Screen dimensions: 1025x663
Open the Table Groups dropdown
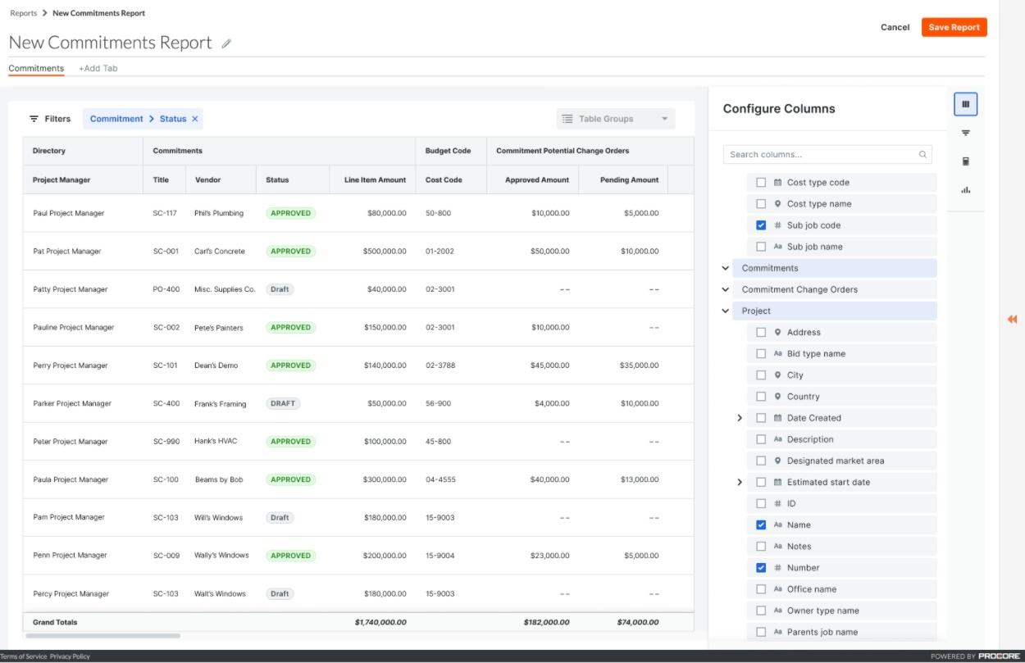[616, 119]
